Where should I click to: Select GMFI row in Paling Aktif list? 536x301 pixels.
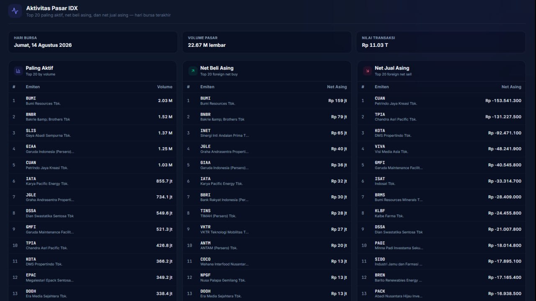click(92, 229)
